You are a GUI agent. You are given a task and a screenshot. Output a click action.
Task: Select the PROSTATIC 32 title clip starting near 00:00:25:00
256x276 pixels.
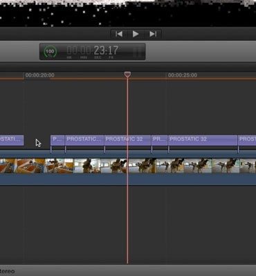[203, 140]
